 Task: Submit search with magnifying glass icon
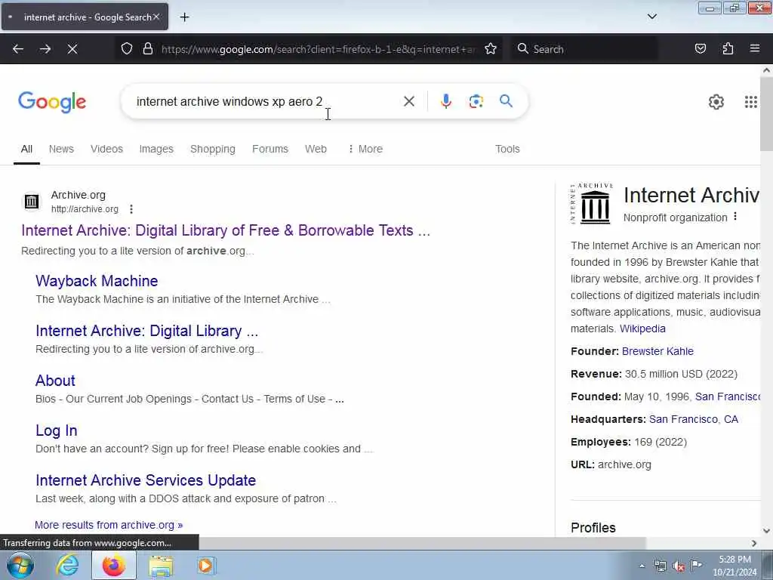pyautogui.click(x=506, y=101)
